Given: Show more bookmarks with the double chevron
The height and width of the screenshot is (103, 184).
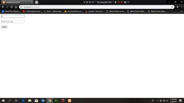Looking at the screenshot, I should tap(181, 11).
